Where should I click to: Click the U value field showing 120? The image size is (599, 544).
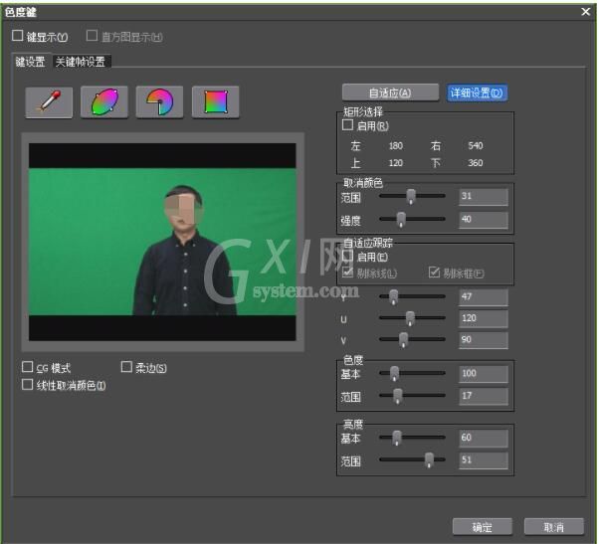[x=484, y=318]
